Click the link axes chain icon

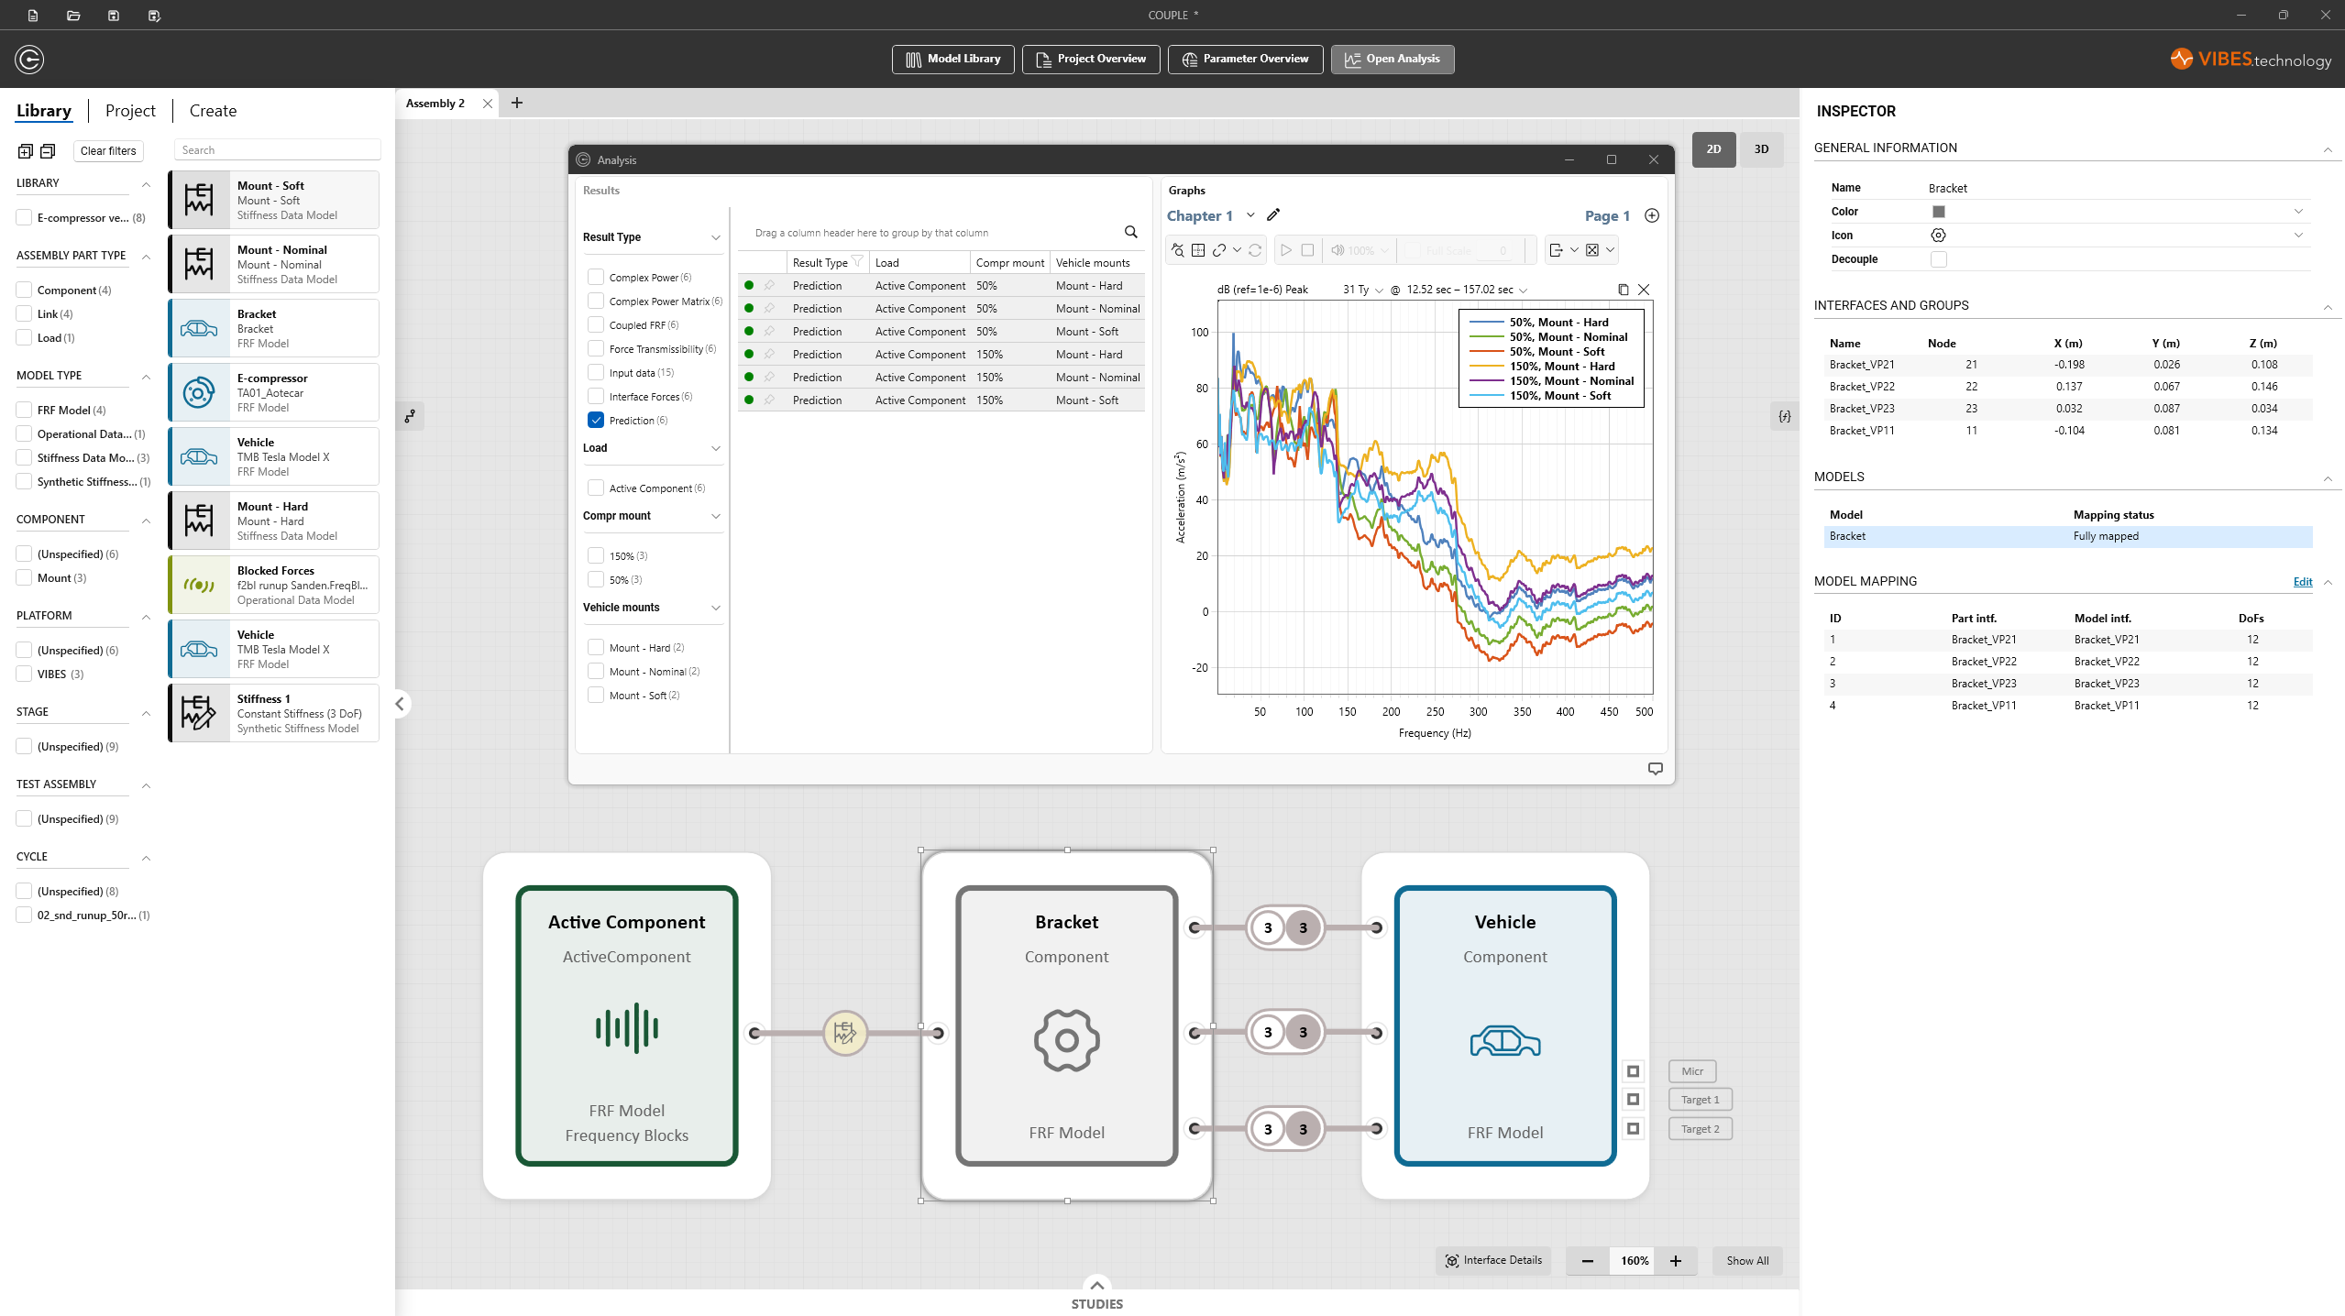tap(1219, 250)
